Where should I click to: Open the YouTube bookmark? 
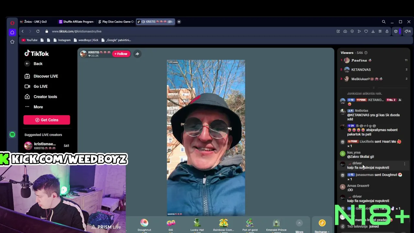[30, 40]
